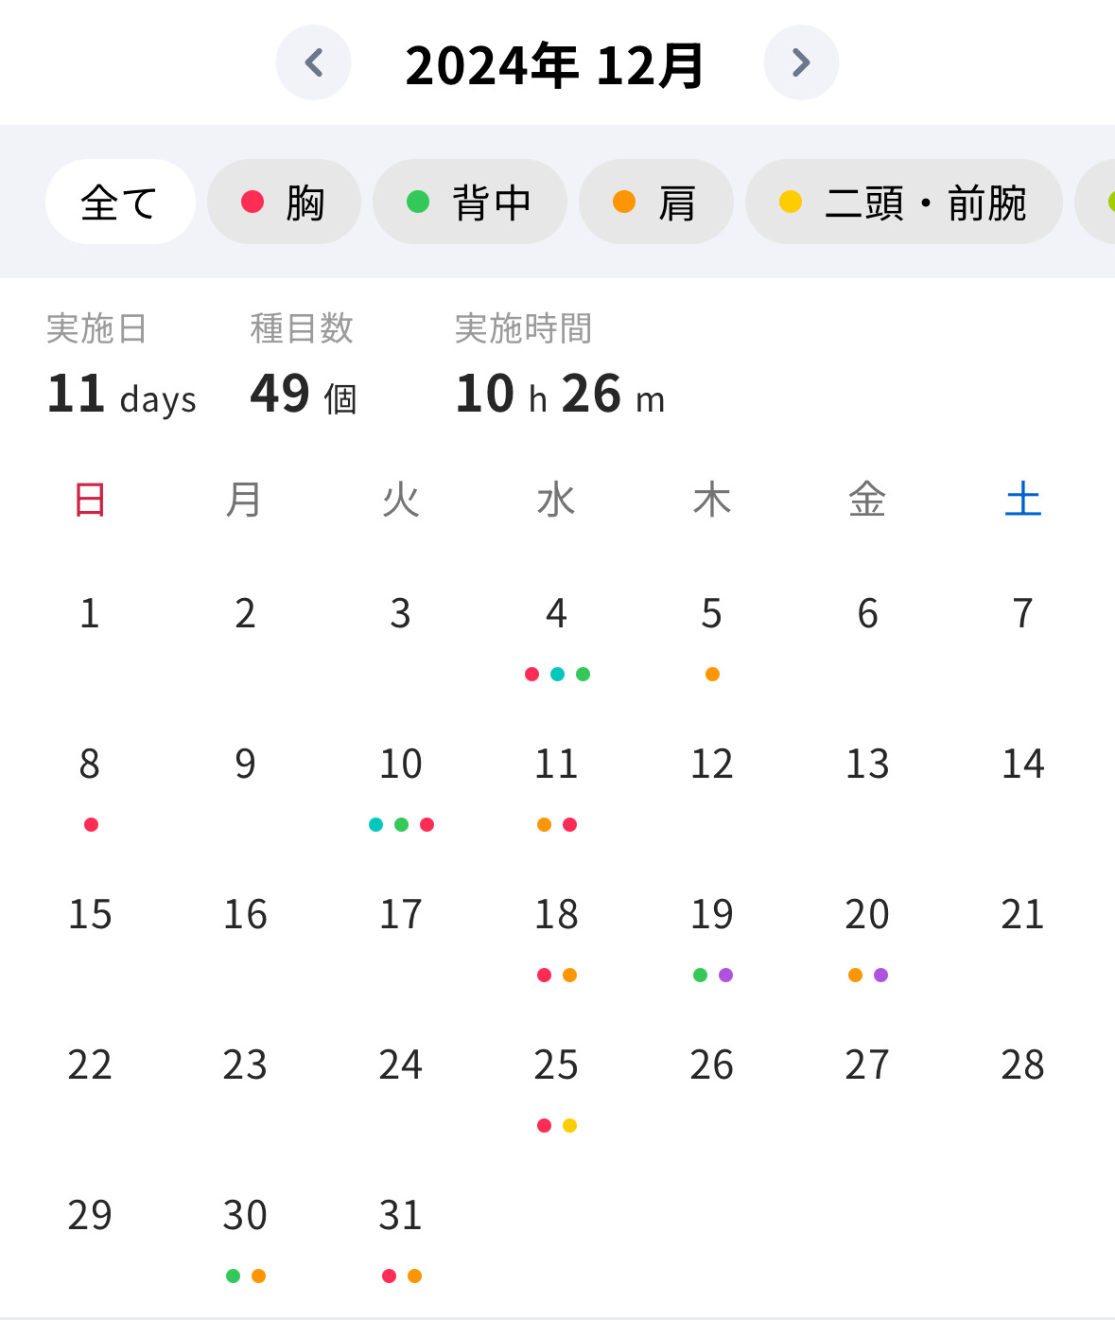Tap the 実施時間 10 h 26 m summary
Viewport: 1115px width, 1320px height.
coord(560,365)
